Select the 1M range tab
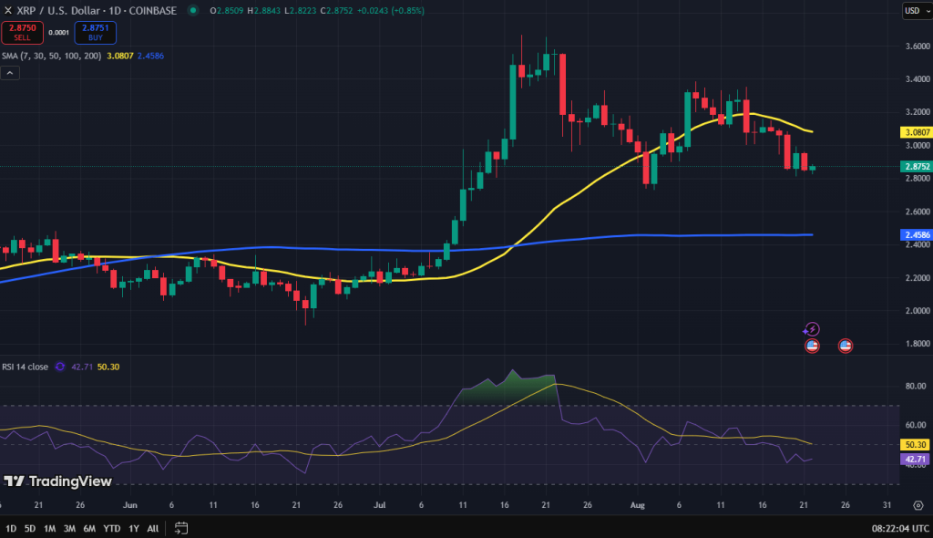The height and width of the screenshot is (538, 933). pyautogui.click(x=50, y=528)
